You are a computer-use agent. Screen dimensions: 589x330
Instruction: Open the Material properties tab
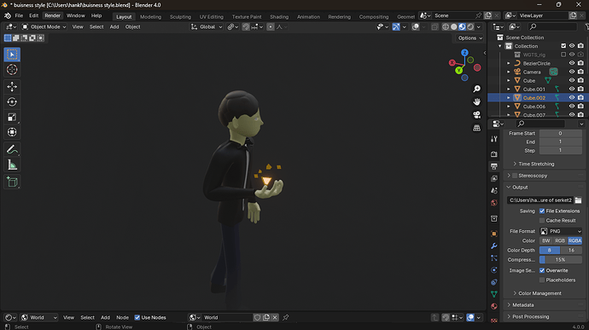[494, 306]
